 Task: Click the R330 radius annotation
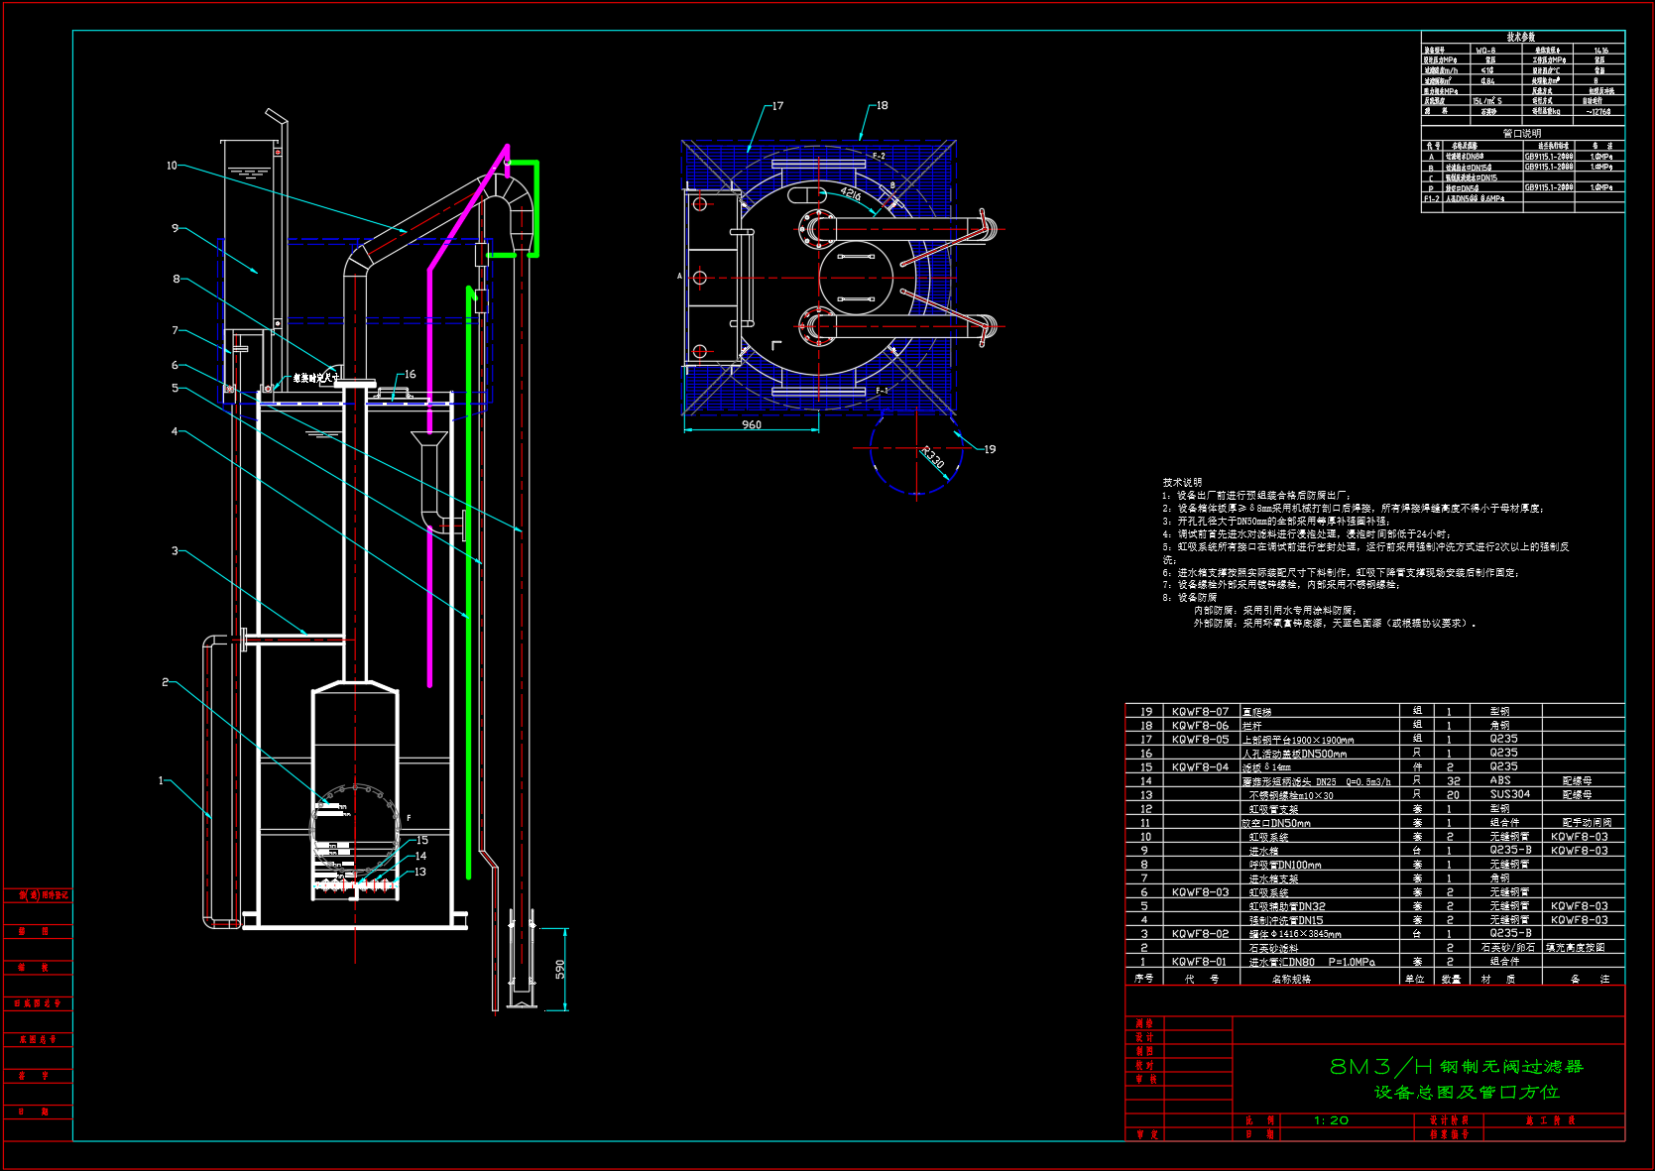(x=932, y=457)
